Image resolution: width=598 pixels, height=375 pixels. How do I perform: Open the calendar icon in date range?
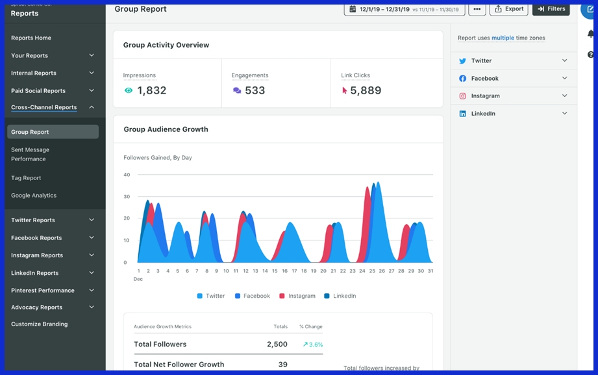(353, 9)
